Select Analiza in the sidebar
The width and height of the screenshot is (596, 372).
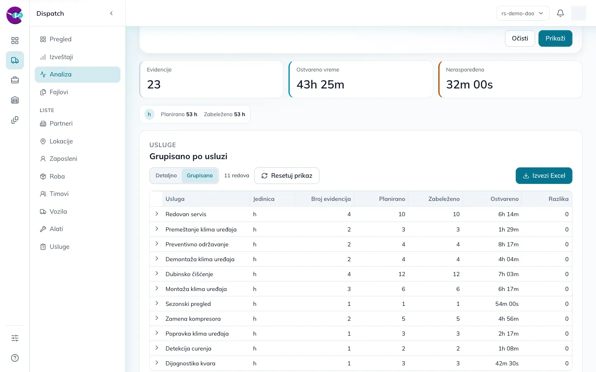click(x=77, y=74)
